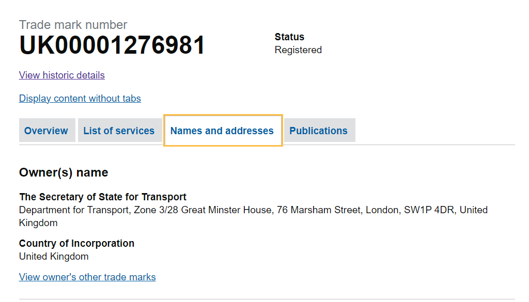529x302 pixels.
Task: Open Display content without tabs link
Action: (80, 99)
